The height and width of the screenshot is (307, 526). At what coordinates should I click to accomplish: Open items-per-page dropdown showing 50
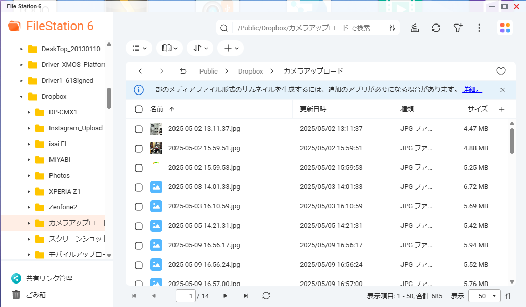point(488,296)
